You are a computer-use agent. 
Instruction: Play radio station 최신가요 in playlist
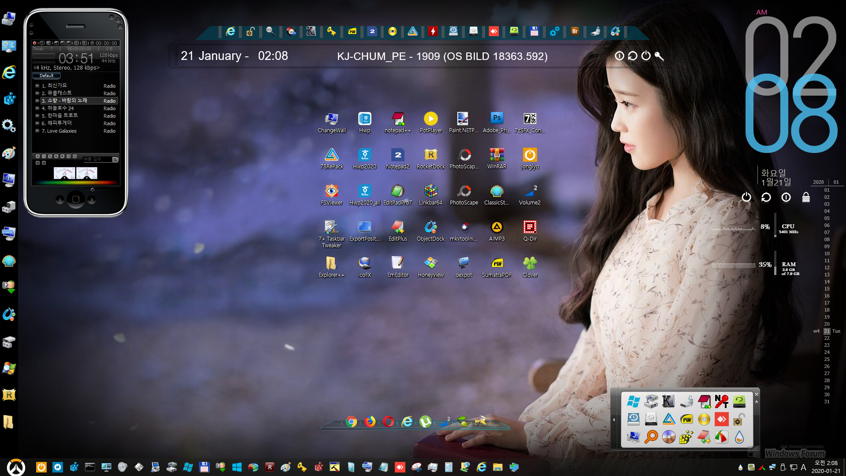76,86
